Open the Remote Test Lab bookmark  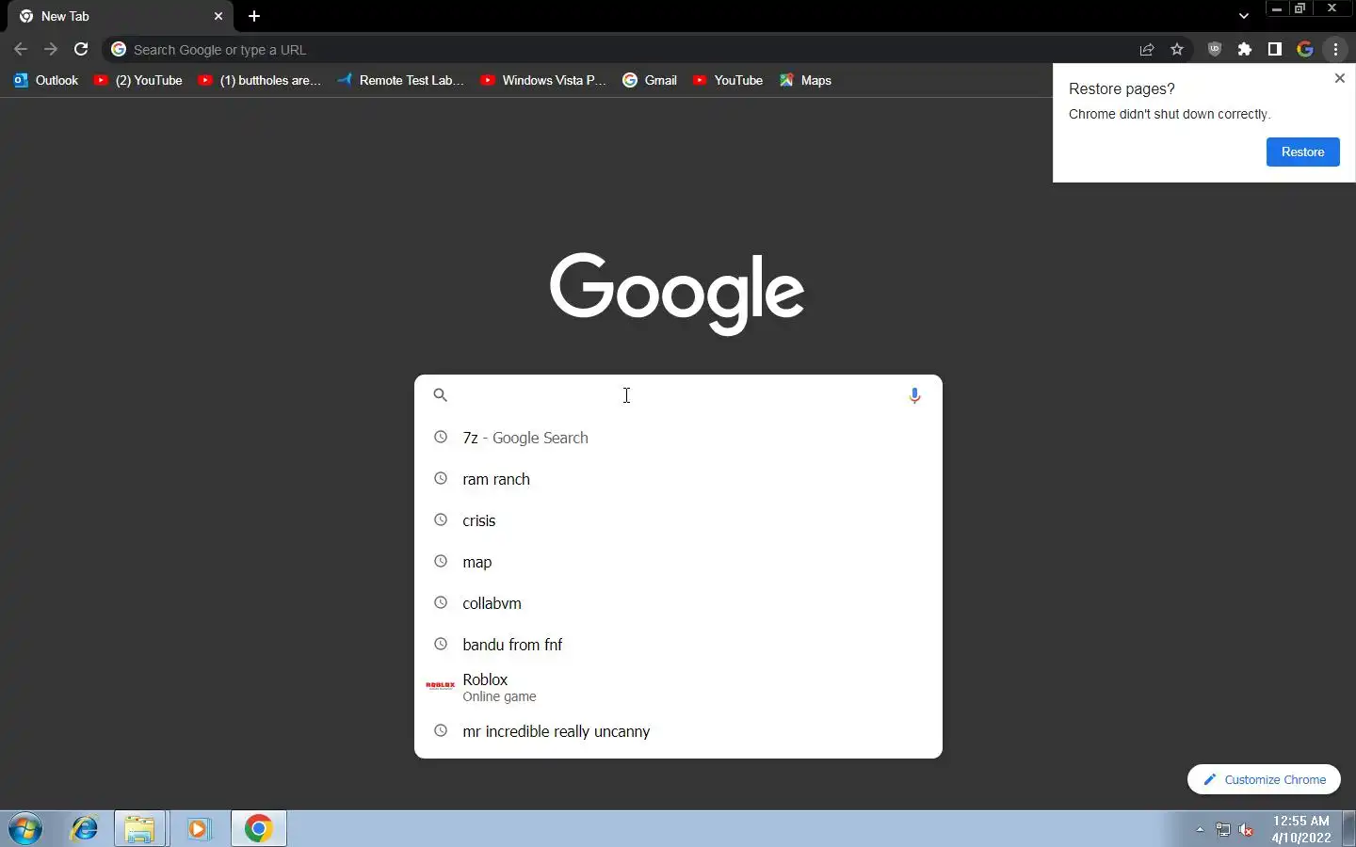(401, 80)
